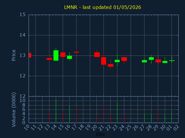185x138 pixels.
Task: Click the red volume bar for day 29
Action: [158, 116]
